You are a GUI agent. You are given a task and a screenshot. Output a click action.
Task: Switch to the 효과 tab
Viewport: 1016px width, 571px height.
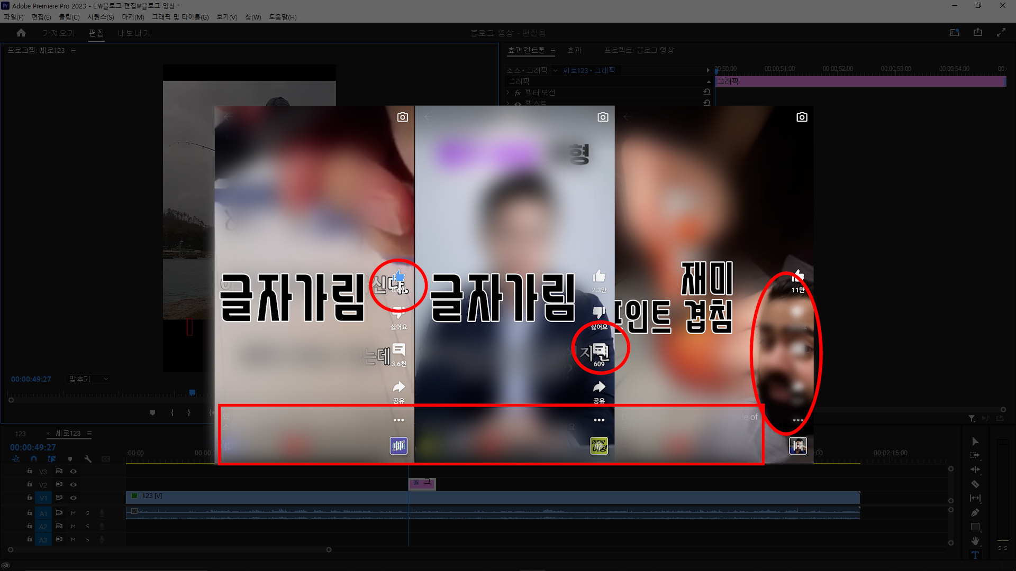coord(574,50)
